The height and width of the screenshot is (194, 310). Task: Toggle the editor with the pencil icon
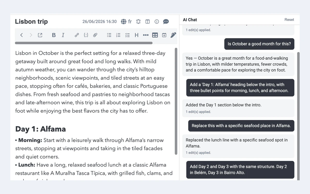point(173,35)
